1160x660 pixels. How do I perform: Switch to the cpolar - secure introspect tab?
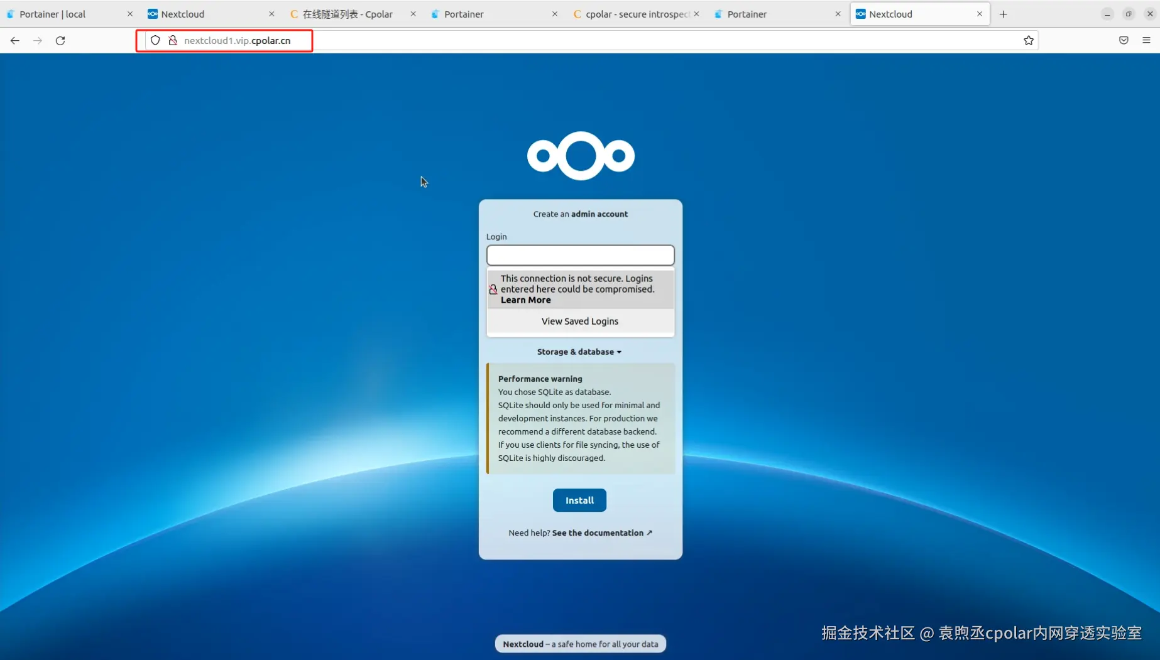pyautogui.click(x=637, y=14)
